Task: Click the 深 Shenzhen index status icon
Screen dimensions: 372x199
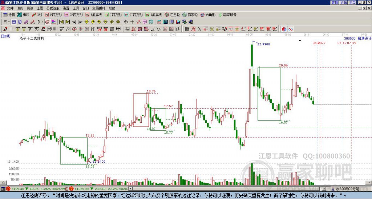Action: [x=71, y=189]
